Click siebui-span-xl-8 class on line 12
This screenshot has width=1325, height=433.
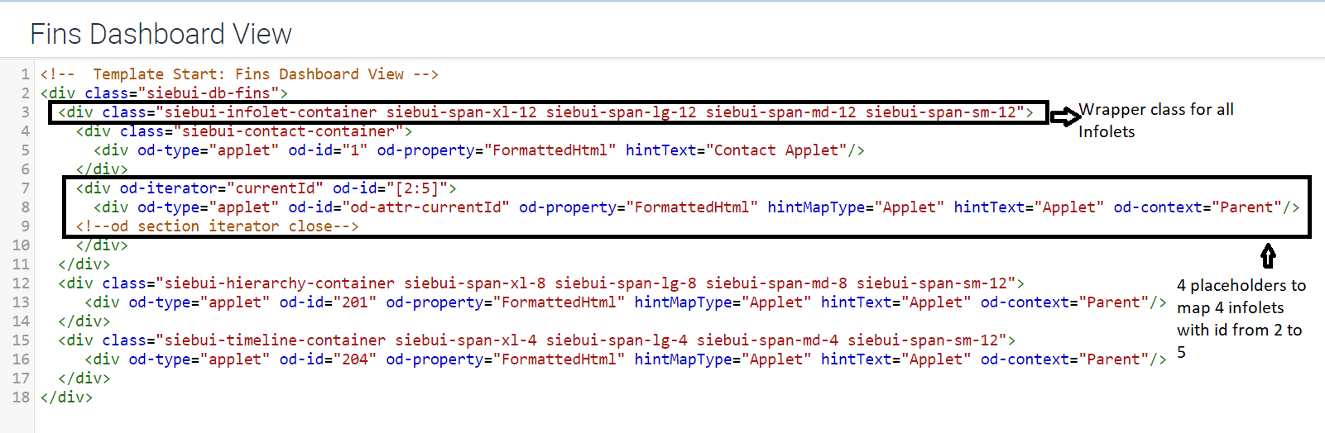(475, 283)
